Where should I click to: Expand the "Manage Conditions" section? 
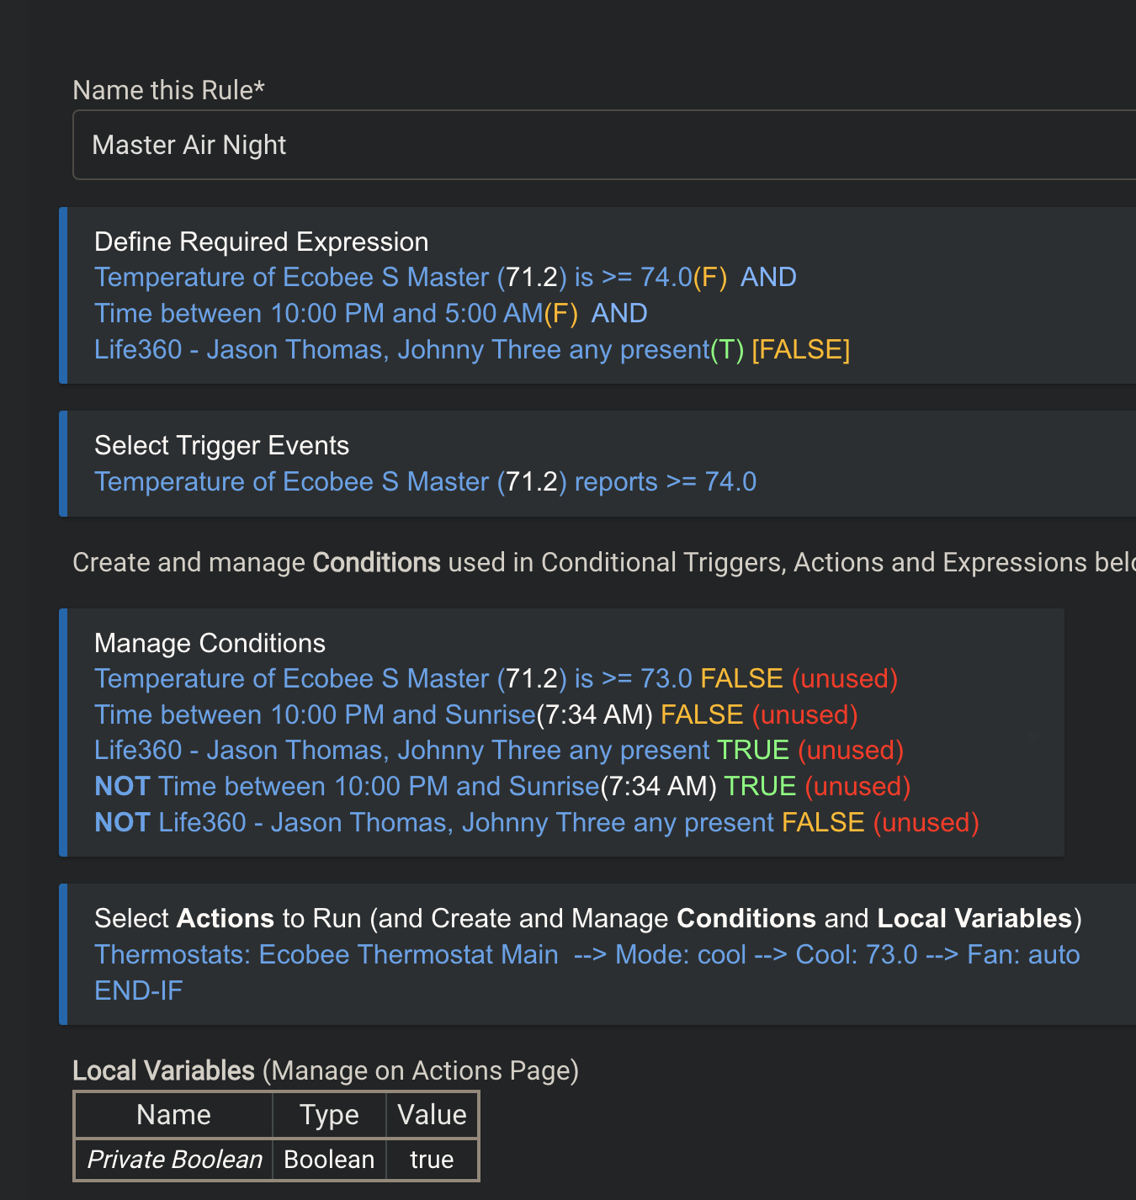[x=210, y=643]
